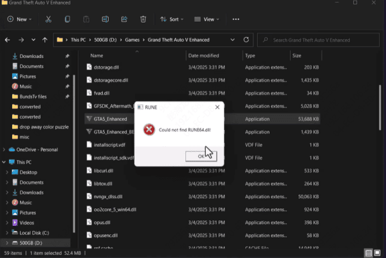Switch to large thumbnails view icon

[x=377, y=252]
